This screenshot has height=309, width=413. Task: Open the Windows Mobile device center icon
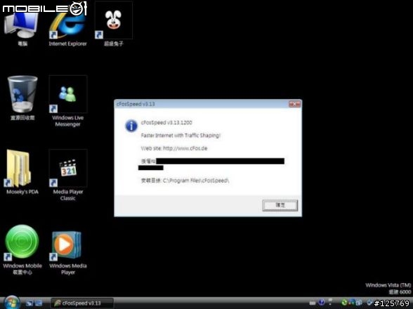point(22,249)
